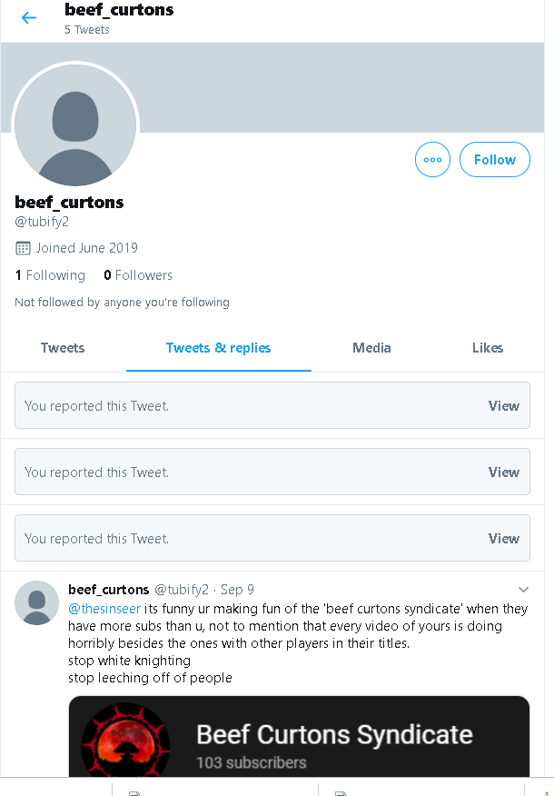
Task: Click the small avatar beside the tweet
Action: click(x=36, y=603)
